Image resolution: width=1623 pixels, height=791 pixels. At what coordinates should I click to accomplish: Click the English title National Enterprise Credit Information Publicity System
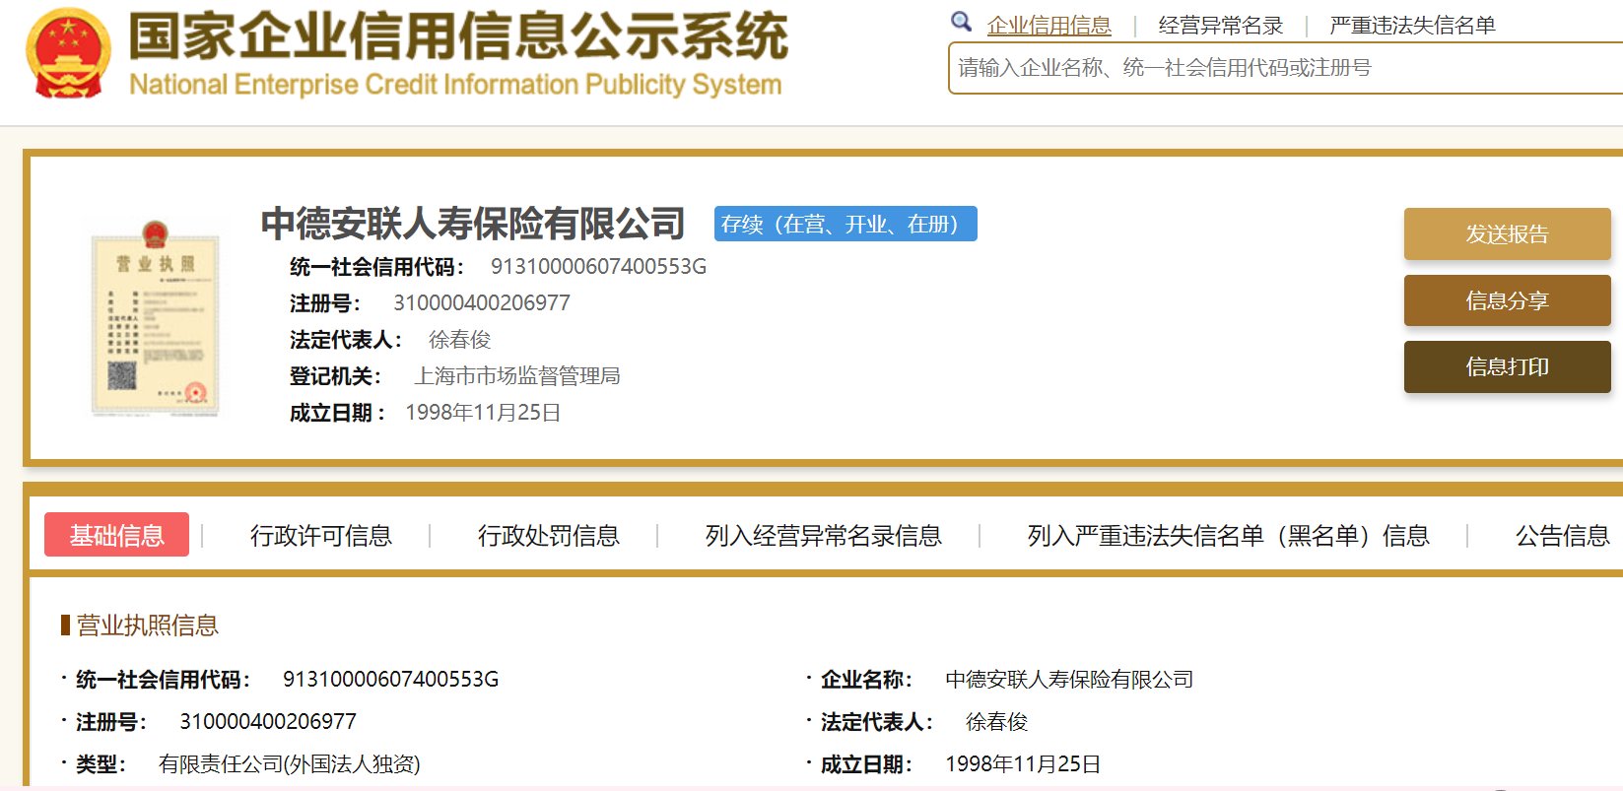click(455, 85)
